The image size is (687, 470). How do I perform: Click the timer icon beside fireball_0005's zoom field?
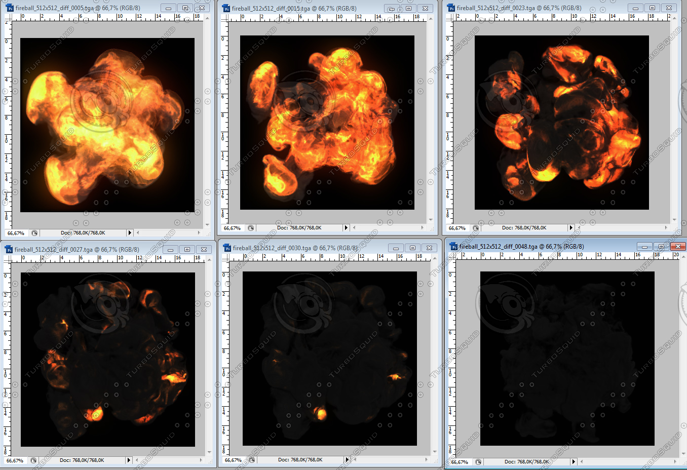coord(34,232)
